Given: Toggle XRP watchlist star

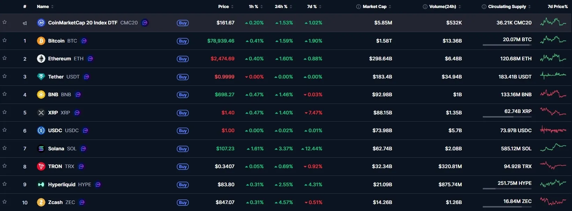Looking at the screenshot, I should coord(5,112).
